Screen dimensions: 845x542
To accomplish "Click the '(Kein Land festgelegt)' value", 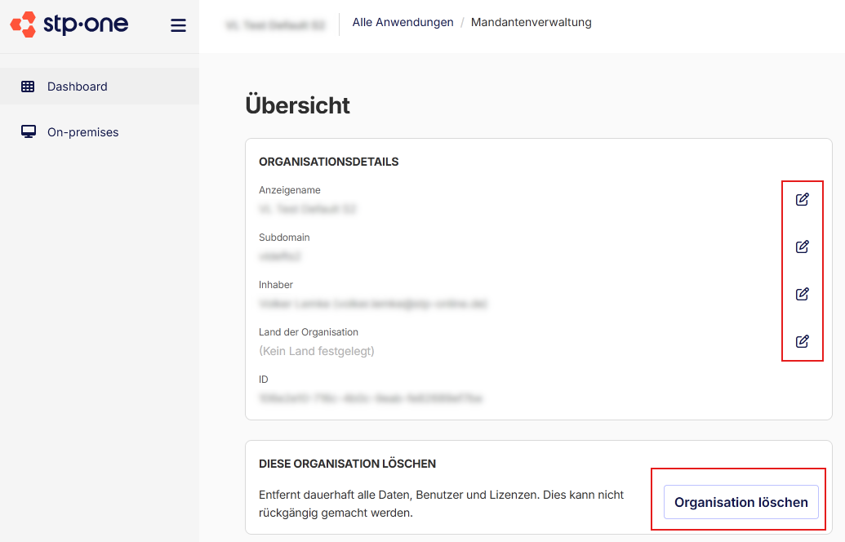I will coord(316,351).
